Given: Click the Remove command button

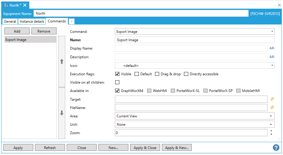Looking at the screenshot, I should click(x=44, y=31).
